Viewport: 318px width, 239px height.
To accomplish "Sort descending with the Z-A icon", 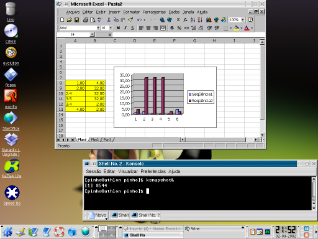I will pyautogui.click(x=200, y=20).
